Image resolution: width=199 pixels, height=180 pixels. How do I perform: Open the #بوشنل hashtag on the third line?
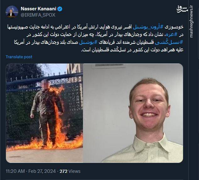(x=88, y=42)
